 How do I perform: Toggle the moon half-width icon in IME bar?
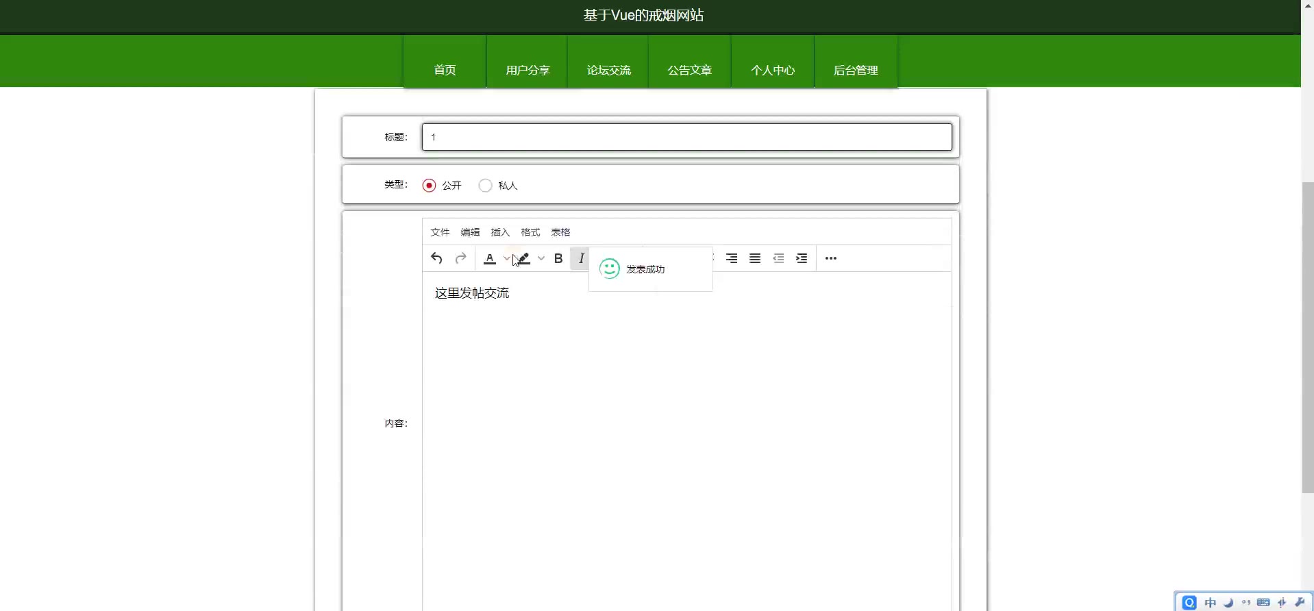coord(1228,603)
